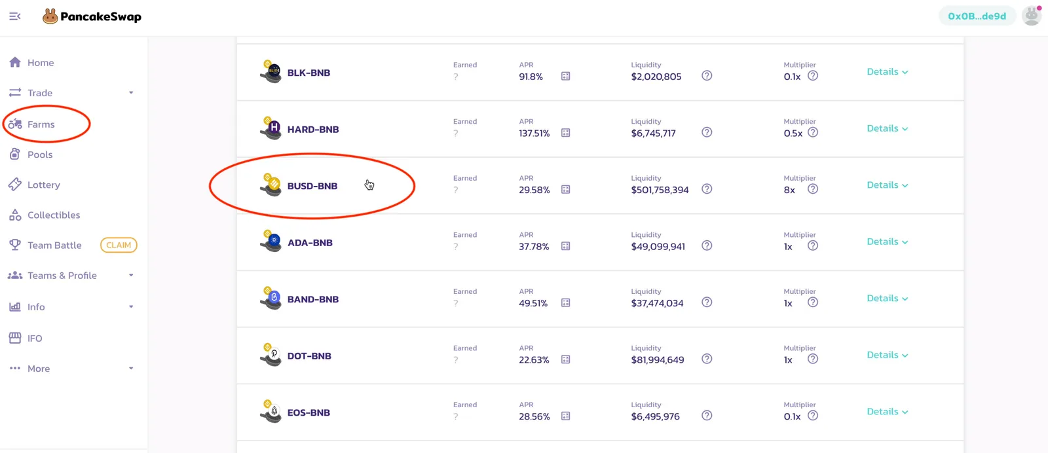Click multiplier help icon for ADA-BNB
This screenshot has width=1048, height=453.
tap(813, 245)
